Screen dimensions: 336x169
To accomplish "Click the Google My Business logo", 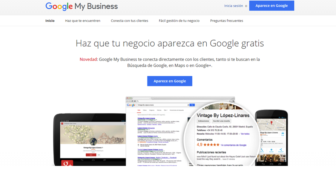I will click(82, 6).
